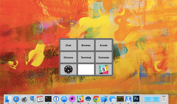The height and width of the screenshot is (104, 177).
Task: Choose the Textmate button
Action: point(104,58)
